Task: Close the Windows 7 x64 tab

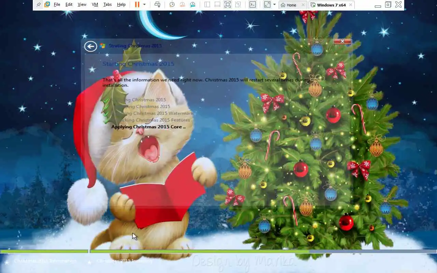Action: pyautogui.click(x=351, y=5)
